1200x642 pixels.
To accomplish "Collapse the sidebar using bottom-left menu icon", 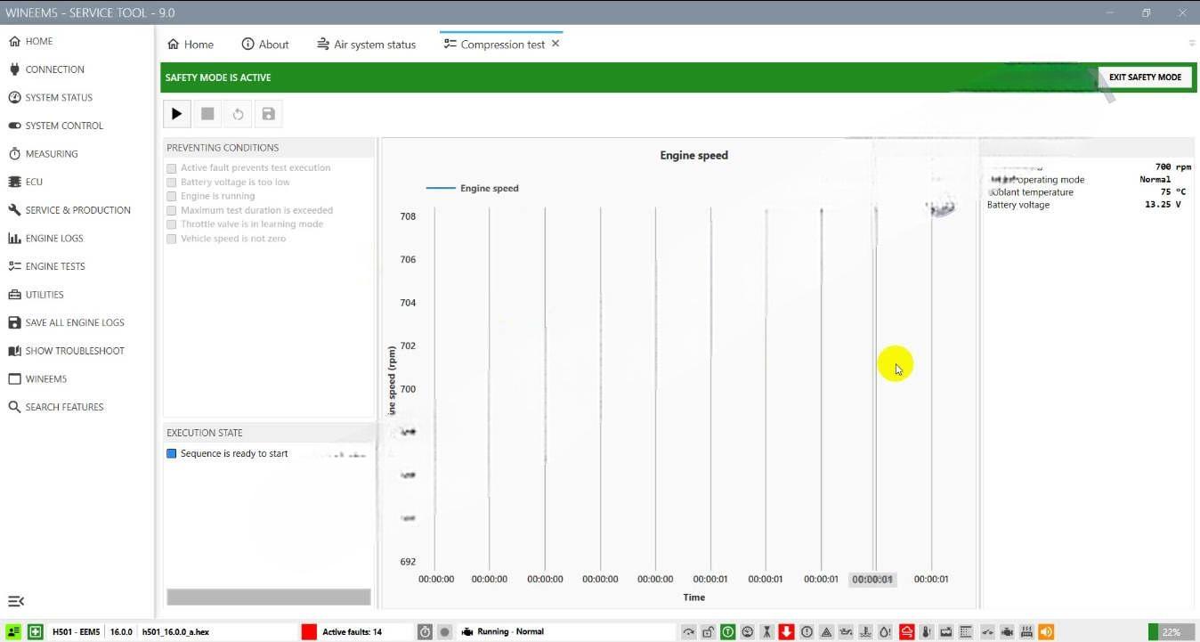I will (x=15, y=602).
